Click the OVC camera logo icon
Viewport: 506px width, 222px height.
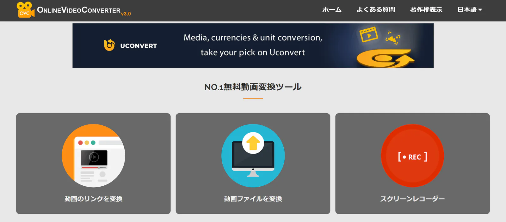pyautogui.click(x=25, y=10)
